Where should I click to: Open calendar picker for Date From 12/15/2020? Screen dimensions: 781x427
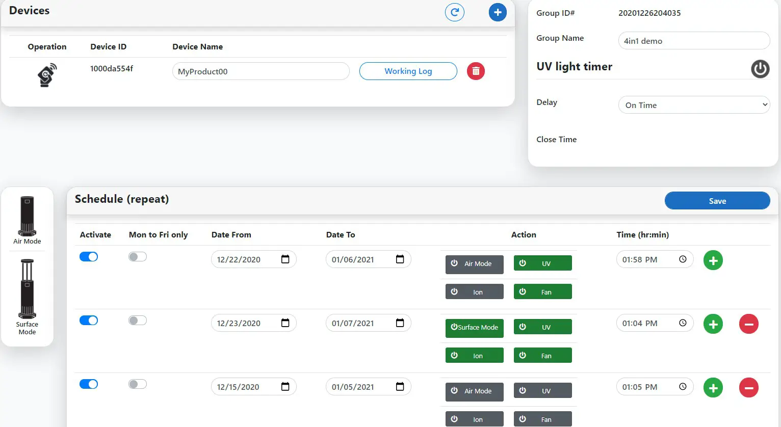[285, 387]
